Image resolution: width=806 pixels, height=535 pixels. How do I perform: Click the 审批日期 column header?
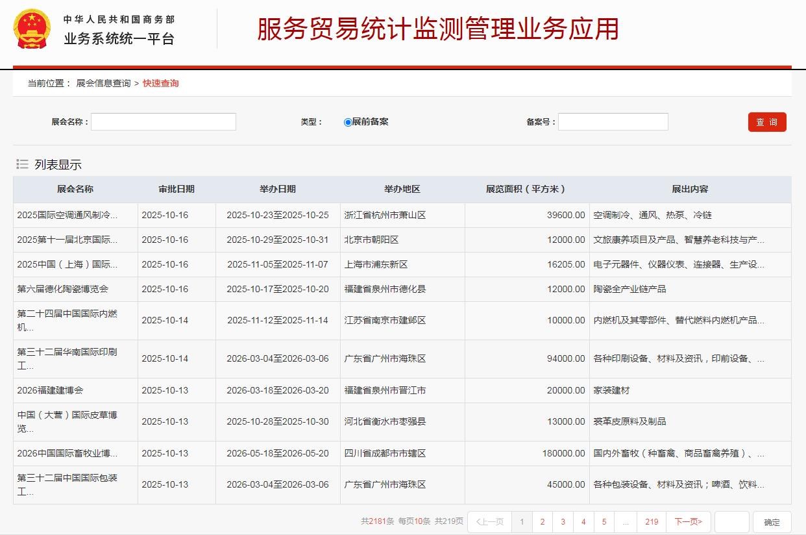click(177, 190)
